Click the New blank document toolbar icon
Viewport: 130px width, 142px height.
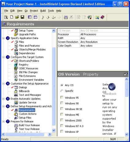(12, 17)
